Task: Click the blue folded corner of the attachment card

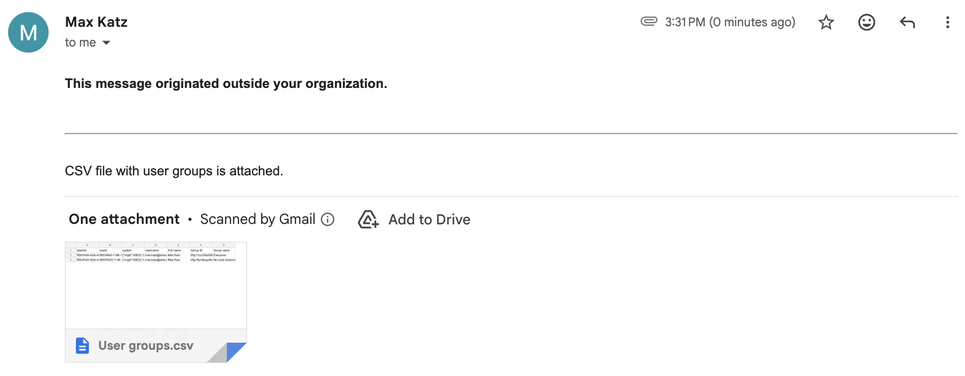Action: click(235, 351)
